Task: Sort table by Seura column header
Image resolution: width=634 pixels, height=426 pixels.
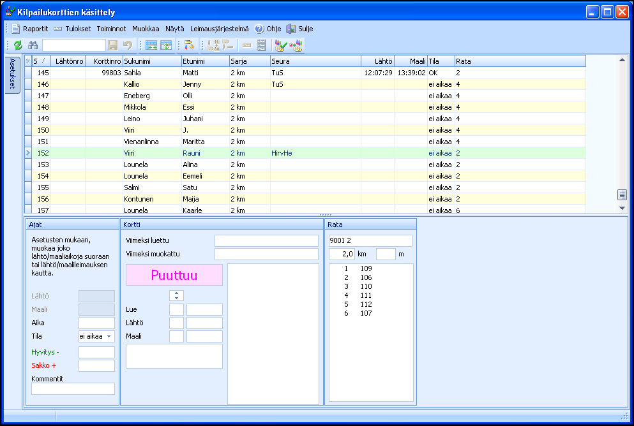Action: pos(316,61)
